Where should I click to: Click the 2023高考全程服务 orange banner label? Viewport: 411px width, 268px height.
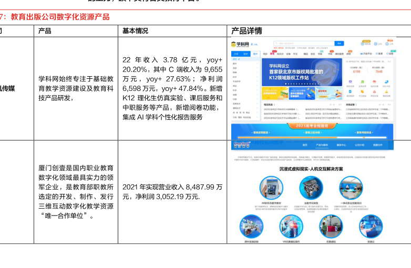[312, 126]
